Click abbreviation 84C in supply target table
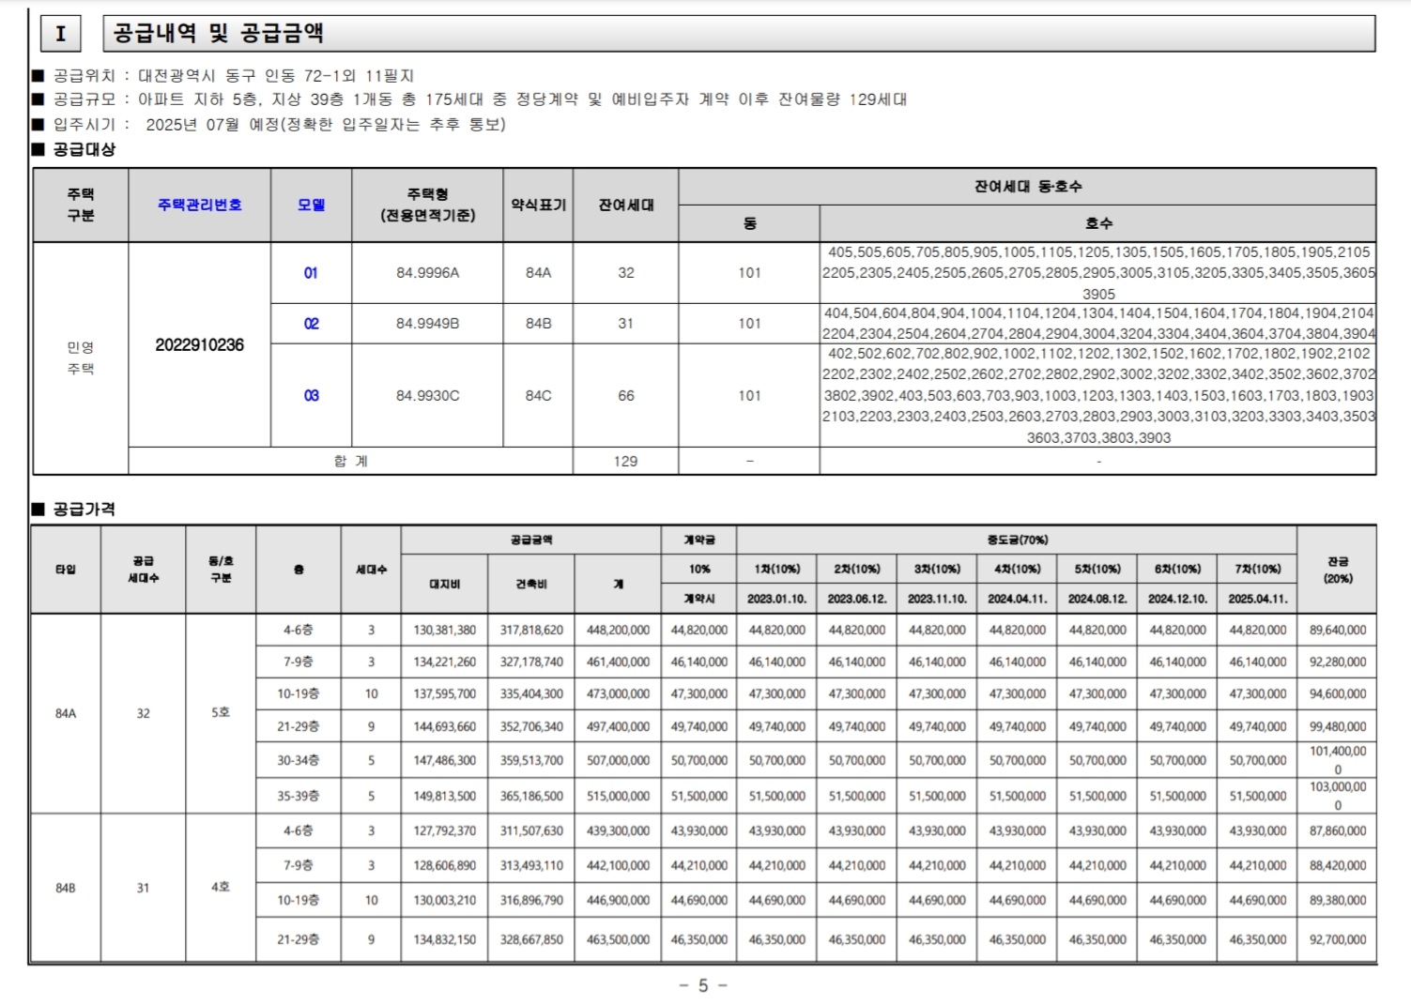Screen dimensions: 1411x1005 (538, 396)
